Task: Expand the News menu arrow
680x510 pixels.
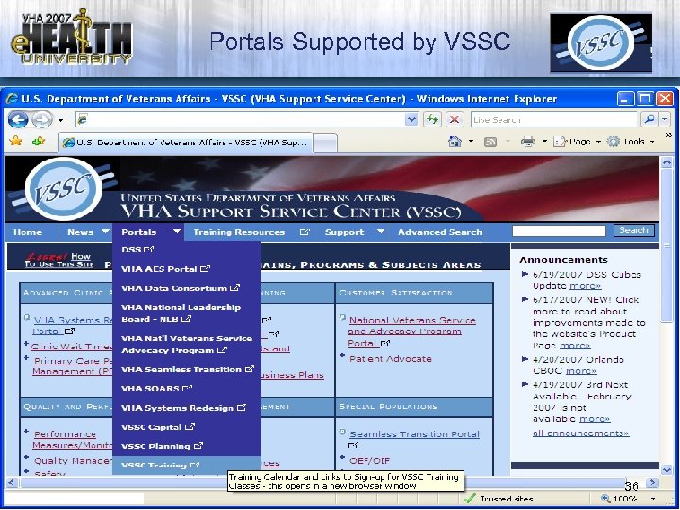Action: pos(106,231)
